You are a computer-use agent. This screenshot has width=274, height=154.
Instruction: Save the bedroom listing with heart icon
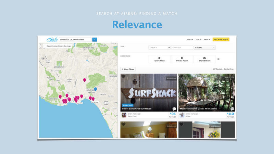(x=123, y=124)
